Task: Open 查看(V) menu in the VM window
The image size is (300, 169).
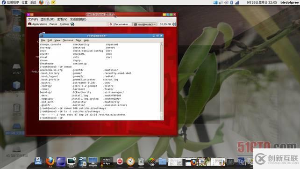Action: (x=62, y=19)
